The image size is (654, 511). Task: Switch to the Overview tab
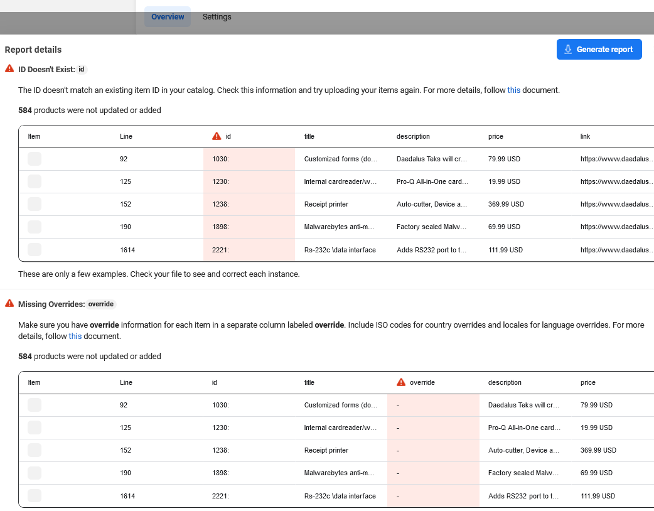[x=168, y=17]
